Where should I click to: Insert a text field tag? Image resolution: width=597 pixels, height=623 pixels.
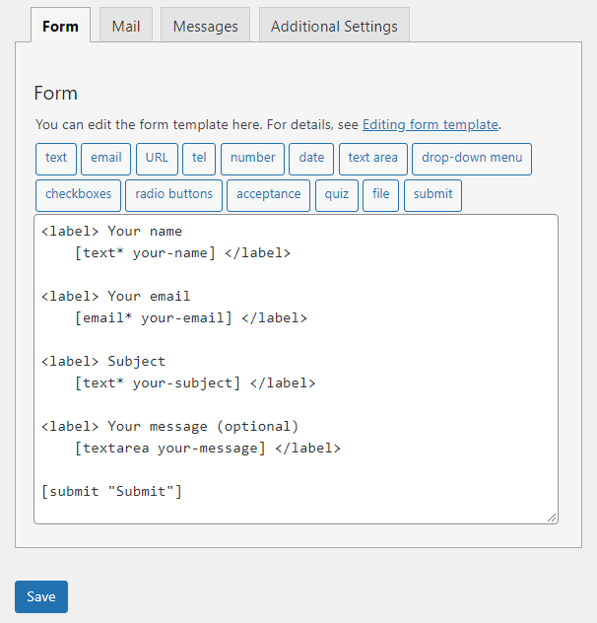point(56,159)
